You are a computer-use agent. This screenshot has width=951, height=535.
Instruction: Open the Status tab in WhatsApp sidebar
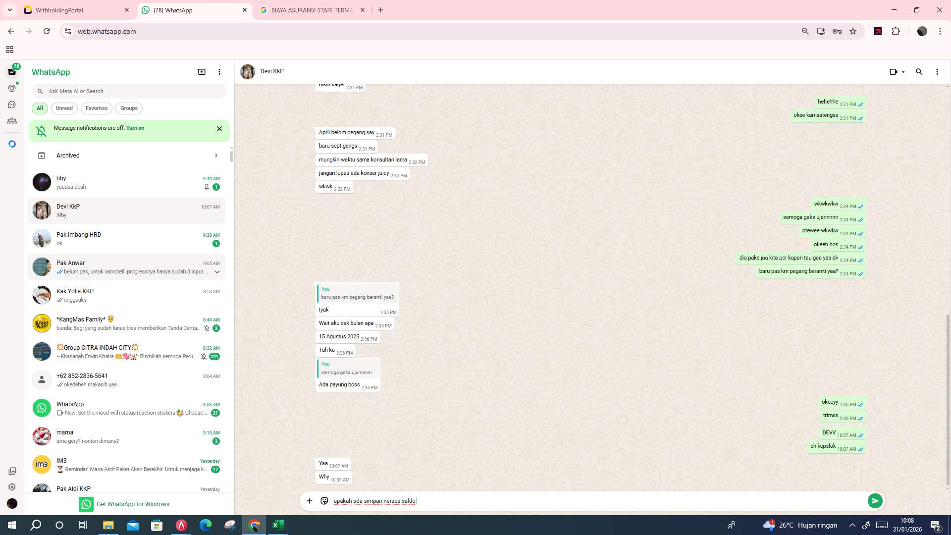[12, 88]
